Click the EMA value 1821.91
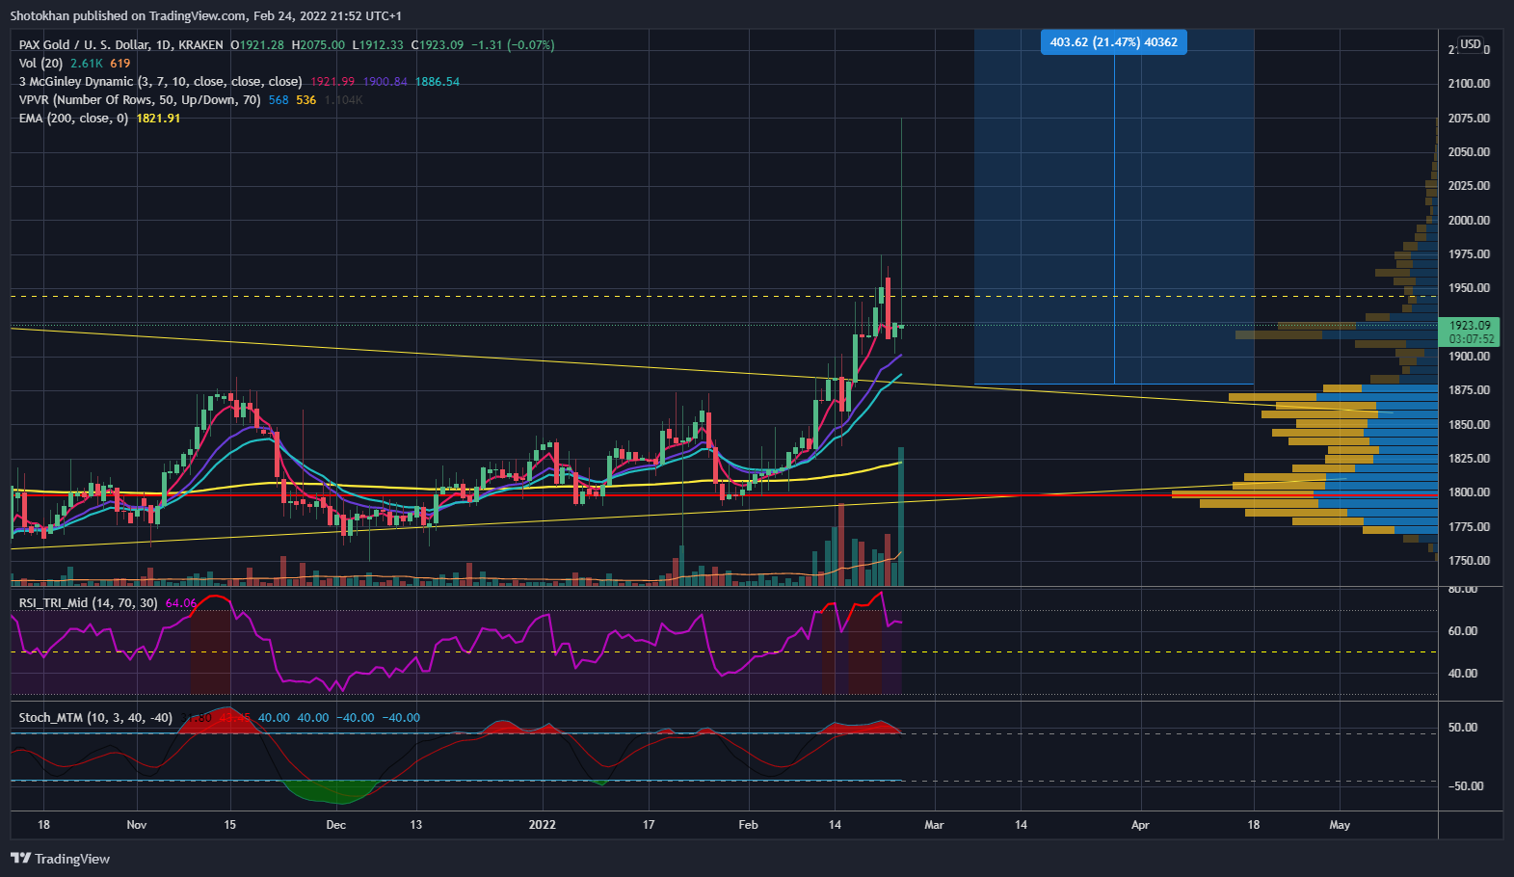The height and width of the screenshot is (877, 1514). 158,119
